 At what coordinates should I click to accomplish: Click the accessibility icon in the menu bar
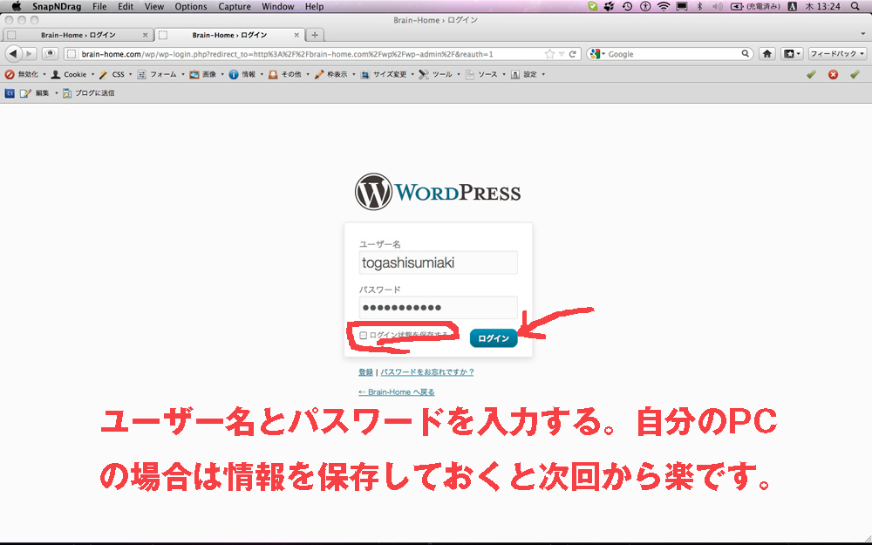[645, 7]
